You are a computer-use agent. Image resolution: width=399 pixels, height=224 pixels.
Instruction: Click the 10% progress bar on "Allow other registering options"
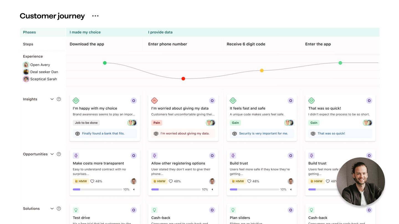click(x=176, y=189)
